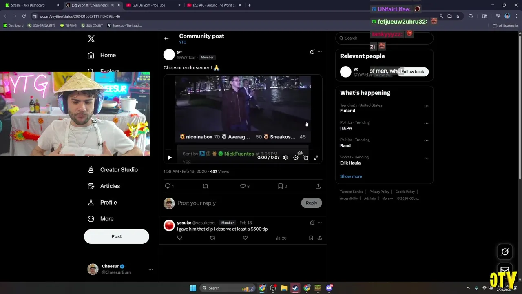Reply icon with 1 comment on post
522x294 pixels.
tap(169, 186)
